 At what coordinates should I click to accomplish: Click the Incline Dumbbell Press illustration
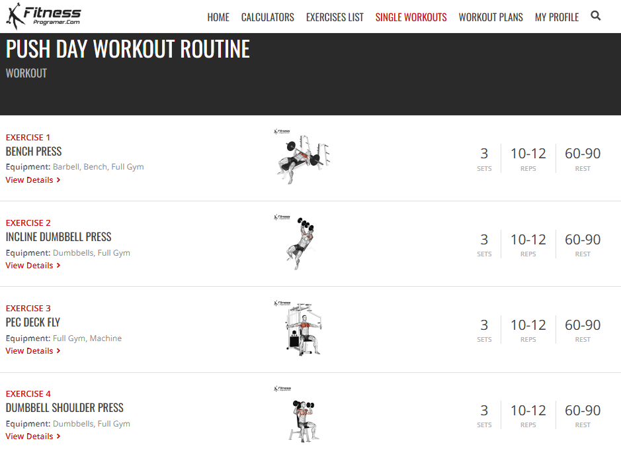(x=302, y=243)
